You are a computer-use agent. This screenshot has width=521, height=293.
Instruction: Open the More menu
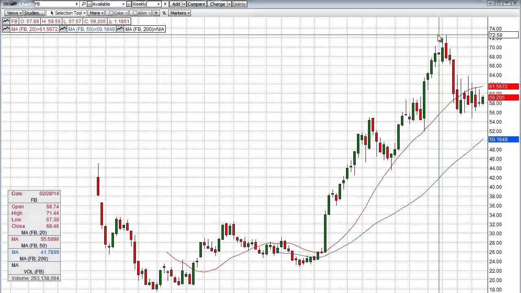[x=96, y=13]
